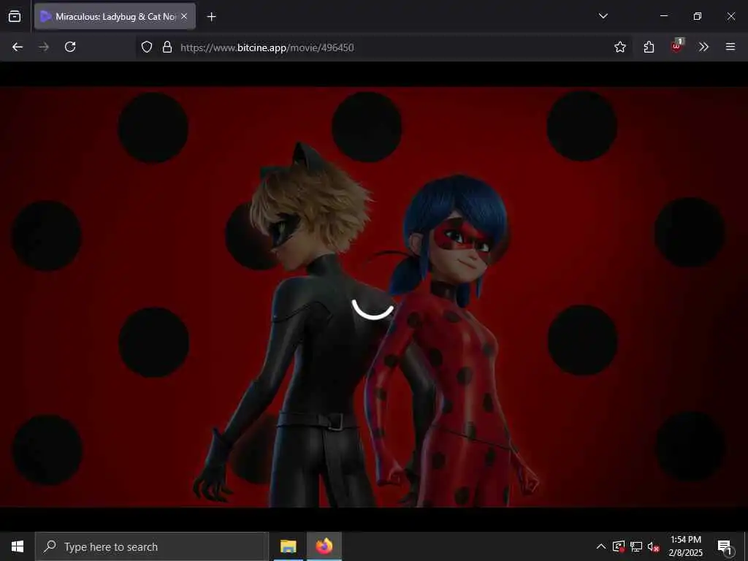Open the Extensions puzzle icon
748x561 pixels.
click(649, 47)
